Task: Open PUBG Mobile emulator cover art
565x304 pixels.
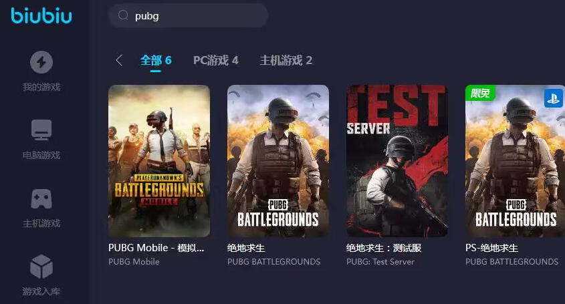Action: tap(159, 161)
